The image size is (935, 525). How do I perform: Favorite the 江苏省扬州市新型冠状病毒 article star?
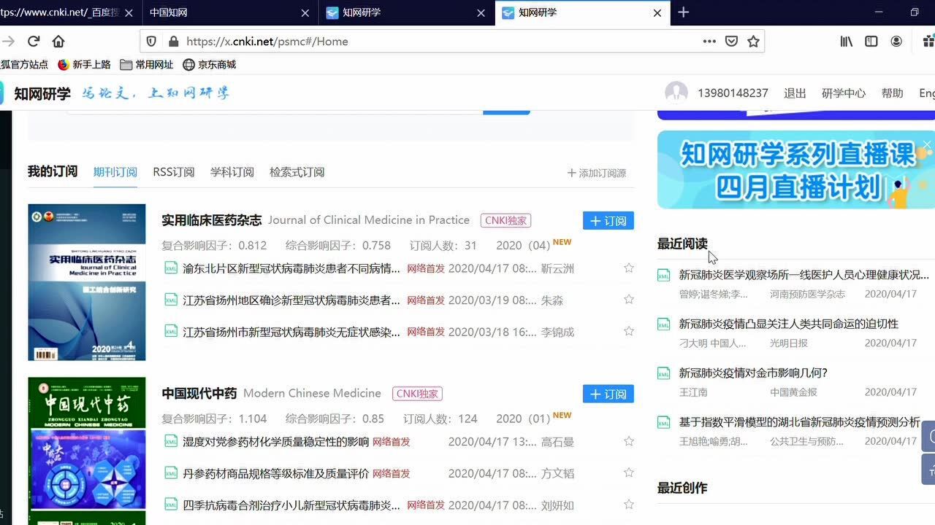[x=629, y=331]
